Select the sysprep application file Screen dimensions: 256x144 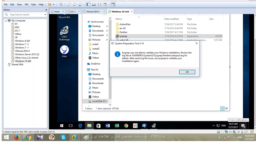[x=123, y=36]
